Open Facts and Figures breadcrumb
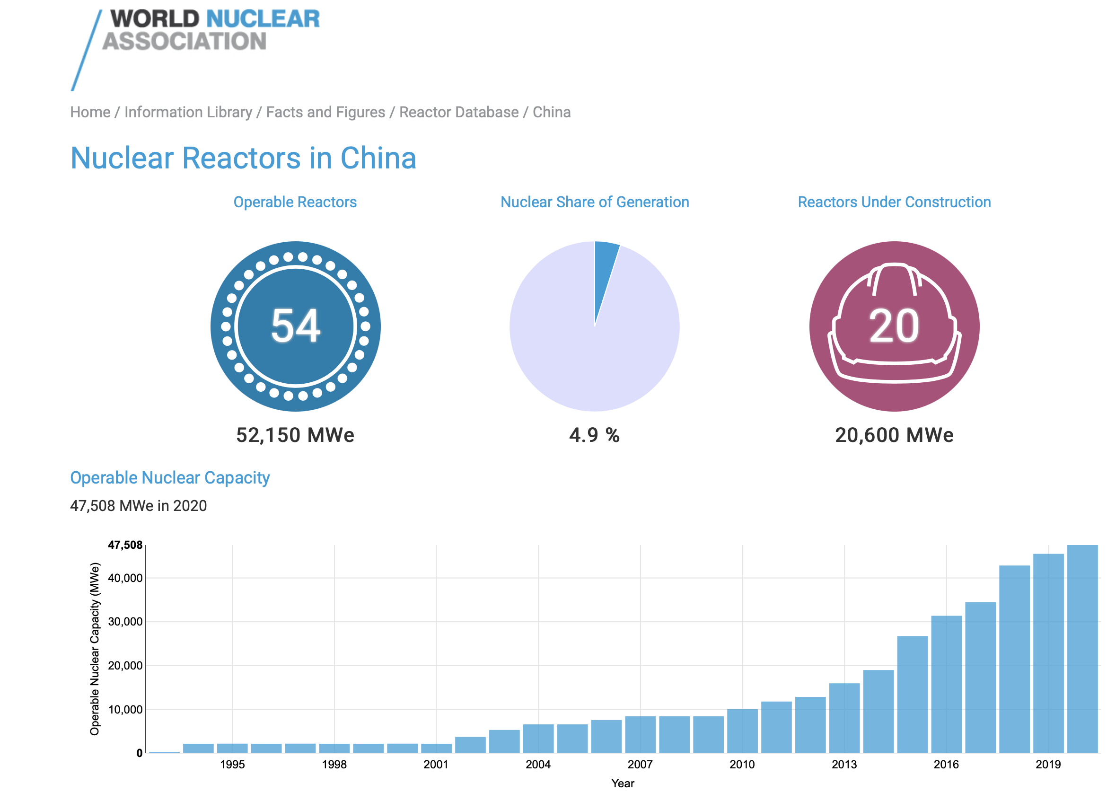 click(325, 112)
